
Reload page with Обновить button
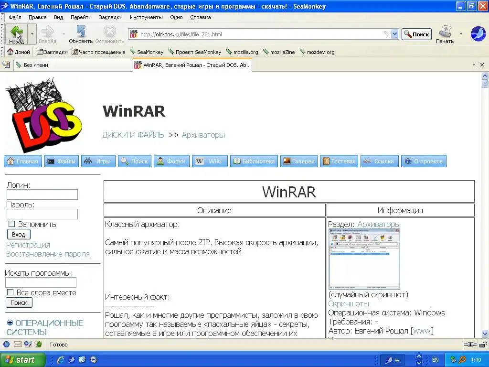pos(81,34)
